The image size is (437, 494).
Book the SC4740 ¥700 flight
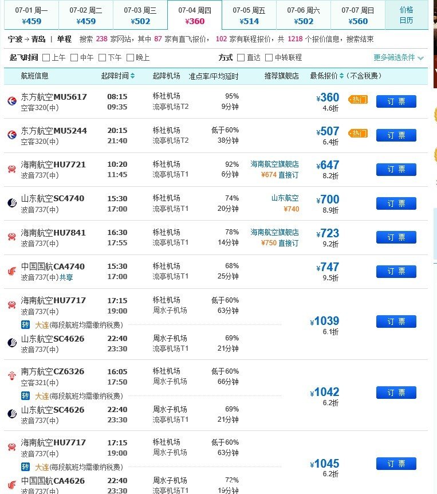click(396, 203)
